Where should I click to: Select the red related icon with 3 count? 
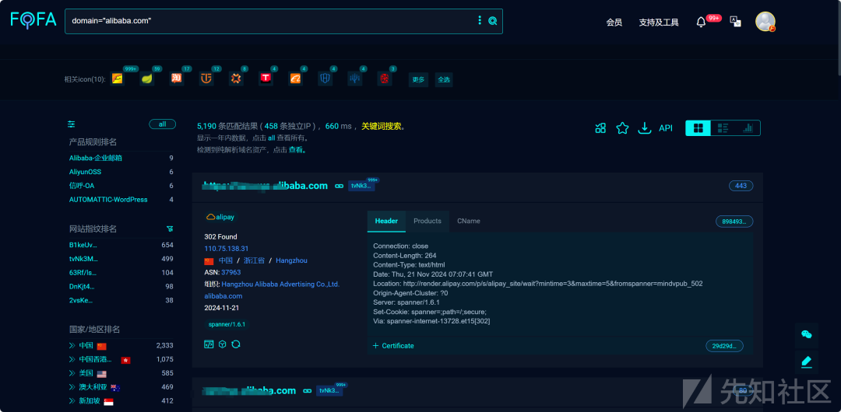384,79
